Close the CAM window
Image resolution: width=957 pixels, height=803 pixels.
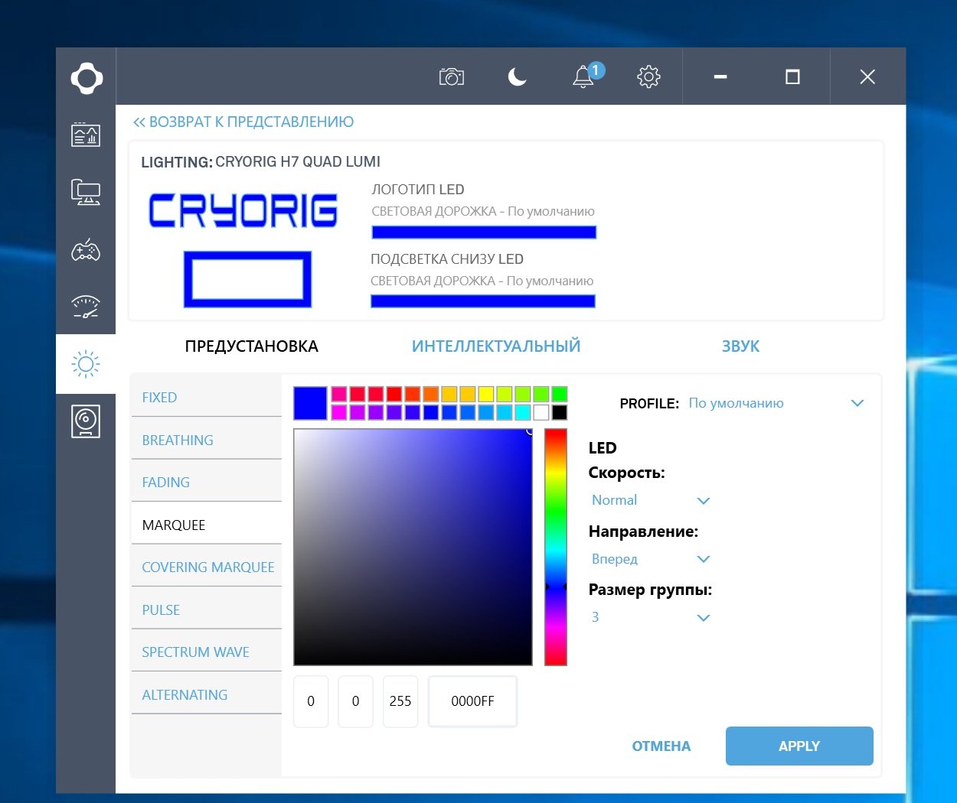(x=867, y=76)
